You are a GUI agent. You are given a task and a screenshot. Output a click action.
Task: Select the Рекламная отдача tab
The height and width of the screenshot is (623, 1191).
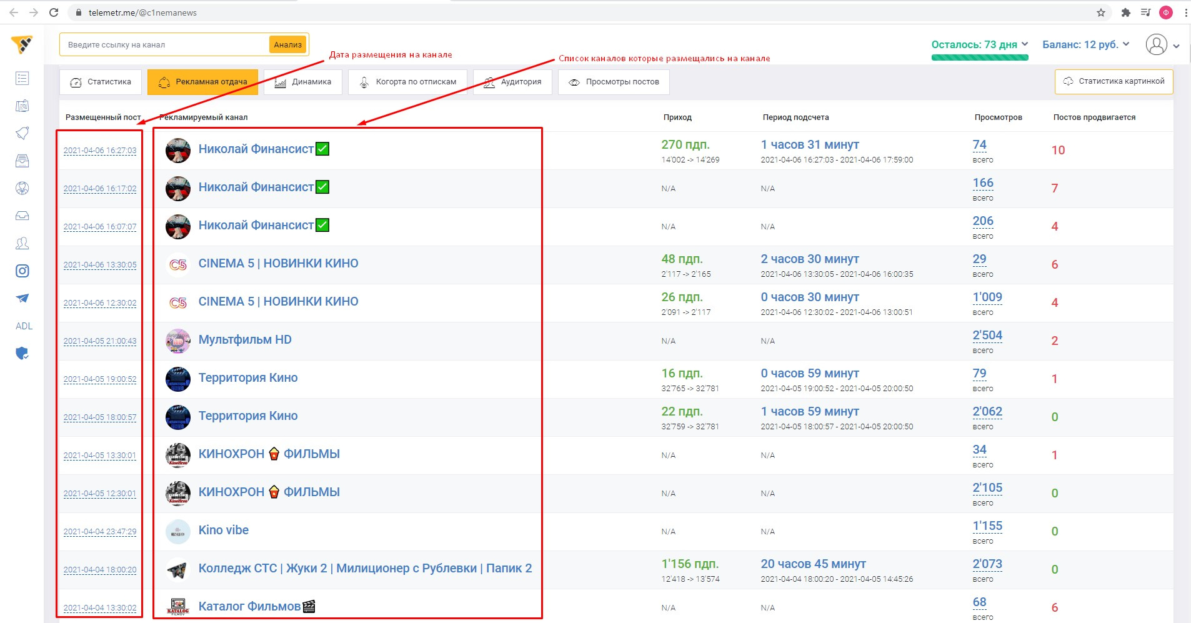[x=203, y=82]
